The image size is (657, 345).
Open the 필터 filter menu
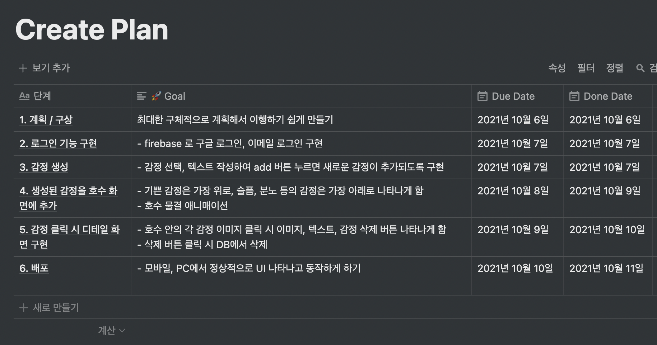(x=586, y=68)
